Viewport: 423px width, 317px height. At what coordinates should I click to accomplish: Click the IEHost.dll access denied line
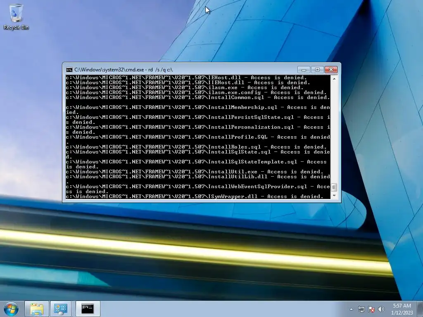[x=186, y=78]
